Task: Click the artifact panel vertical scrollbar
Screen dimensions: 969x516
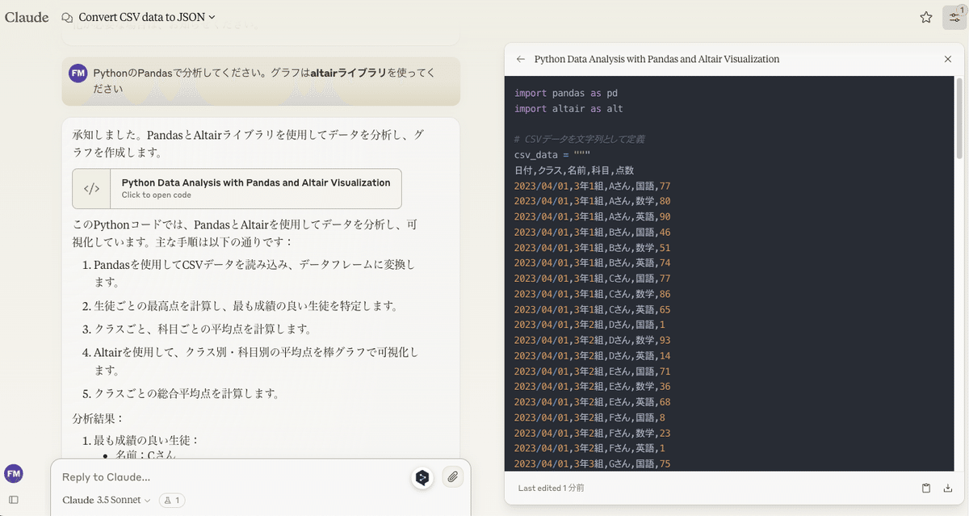Action: point(959,118)
